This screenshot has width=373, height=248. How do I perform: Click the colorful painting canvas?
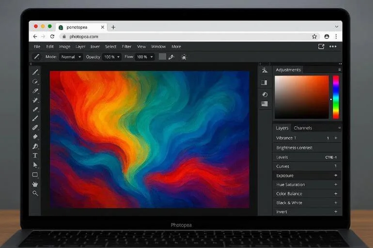[x=150, y=140]
